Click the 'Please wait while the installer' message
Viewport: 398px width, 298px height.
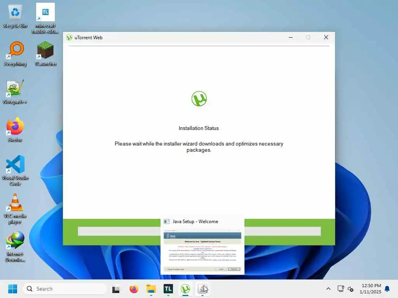tap(199, 147)
